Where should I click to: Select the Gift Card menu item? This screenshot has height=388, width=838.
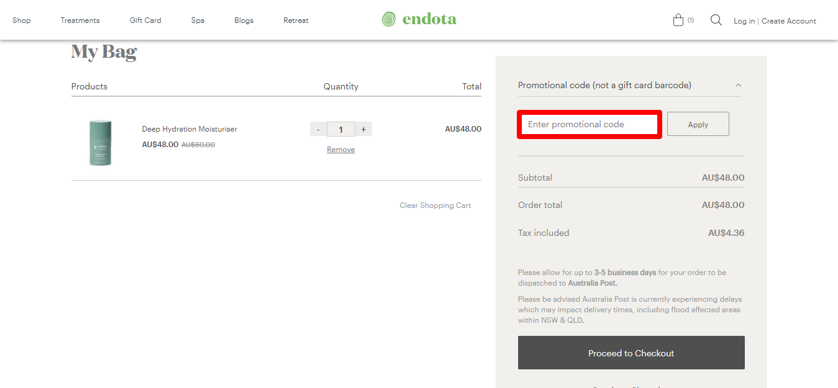coord(145,20)
